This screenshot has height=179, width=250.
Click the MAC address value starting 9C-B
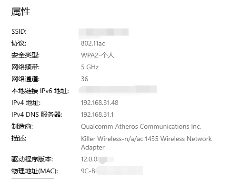pos(112,171)
